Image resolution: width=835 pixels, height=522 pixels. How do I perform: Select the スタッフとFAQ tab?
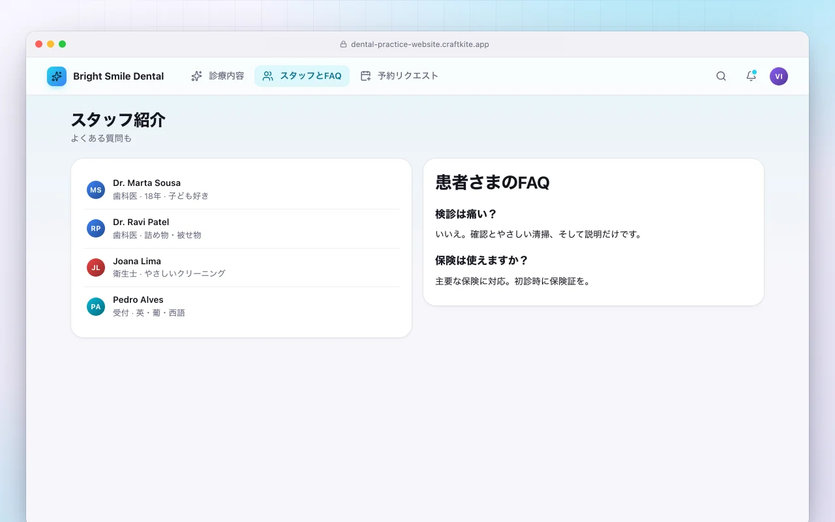click(302, 76)
